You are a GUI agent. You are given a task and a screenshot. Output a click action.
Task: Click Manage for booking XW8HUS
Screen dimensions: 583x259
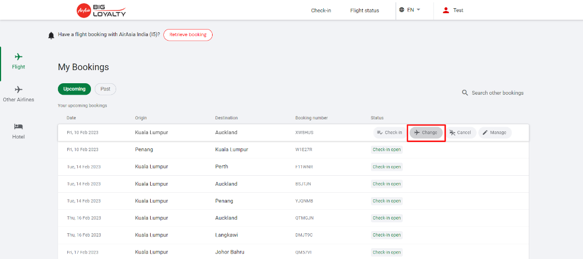point(495,133)
